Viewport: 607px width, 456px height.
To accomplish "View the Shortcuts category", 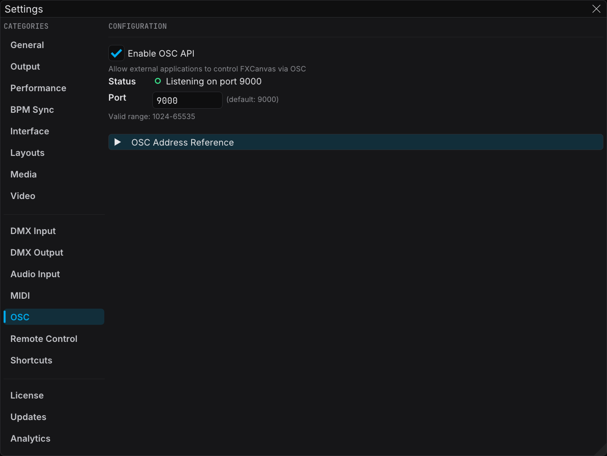I will click(54, 360).
